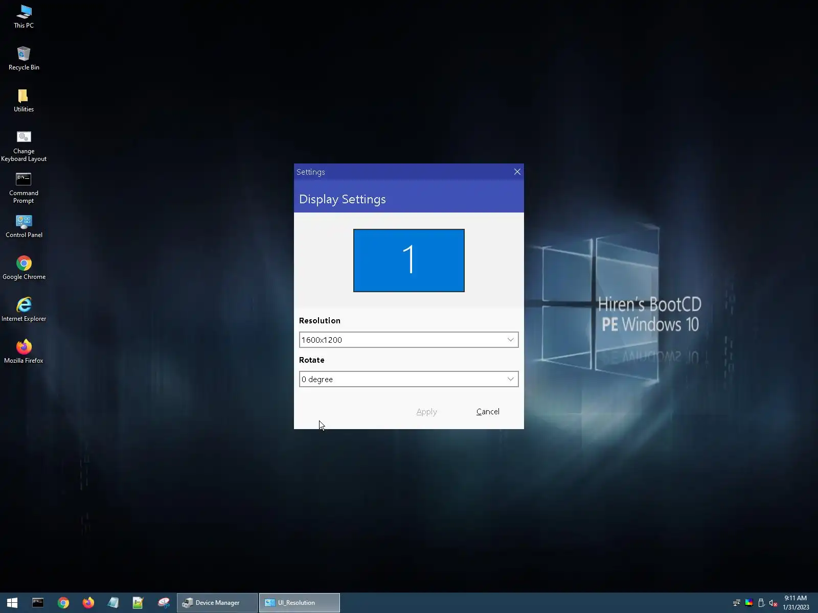Select the monitor 1 display thumbnail
The width and height of the screenshot is (818, 613).
point(409,261)
